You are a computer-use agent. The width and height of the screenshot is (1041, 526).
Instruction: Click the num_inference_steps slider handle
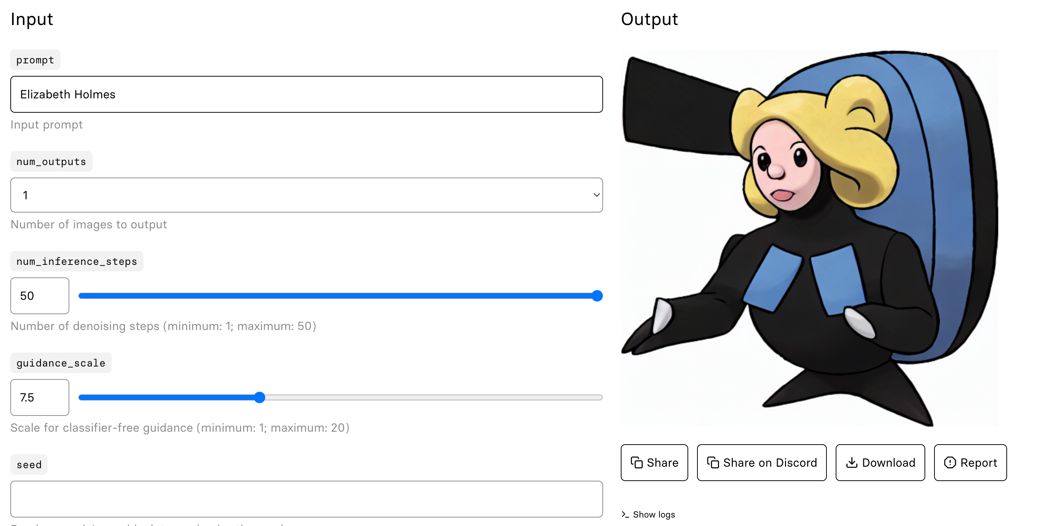(x=597, y=296)
